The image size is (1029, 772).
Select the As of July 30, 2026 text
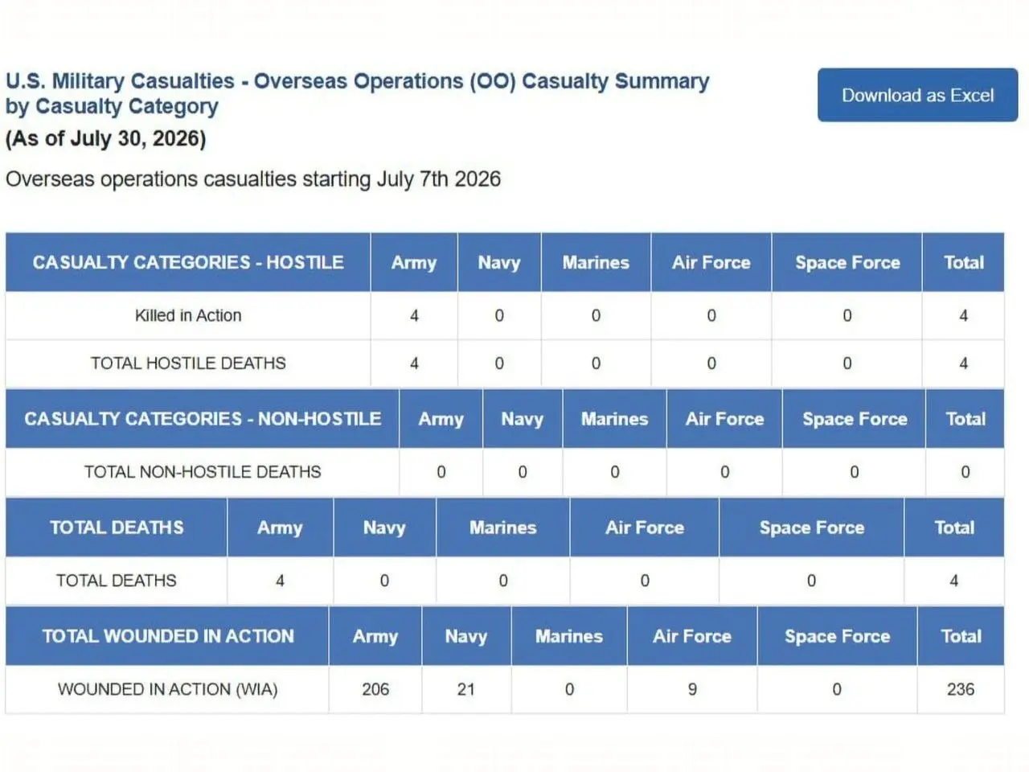click(106, 139)
